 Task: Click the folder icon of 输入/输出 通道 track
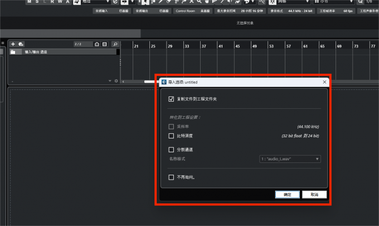13,52
